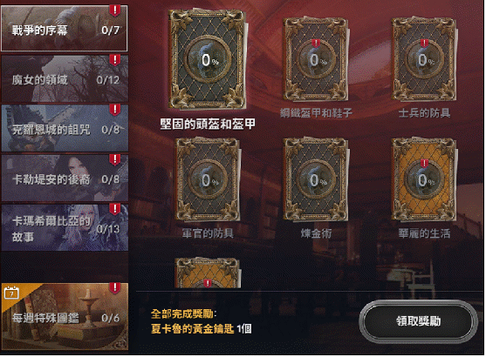This screenshot has width=486, height=357.
Task: Open the 士兵的防具 collection book
Action: (x=424, y=59)
